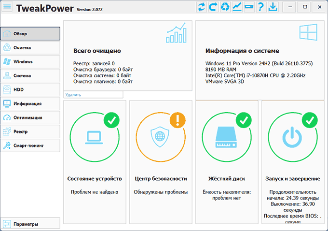
Task: Click the Intel Core i7-10870H CPU line
Action: tap(256, 75)
